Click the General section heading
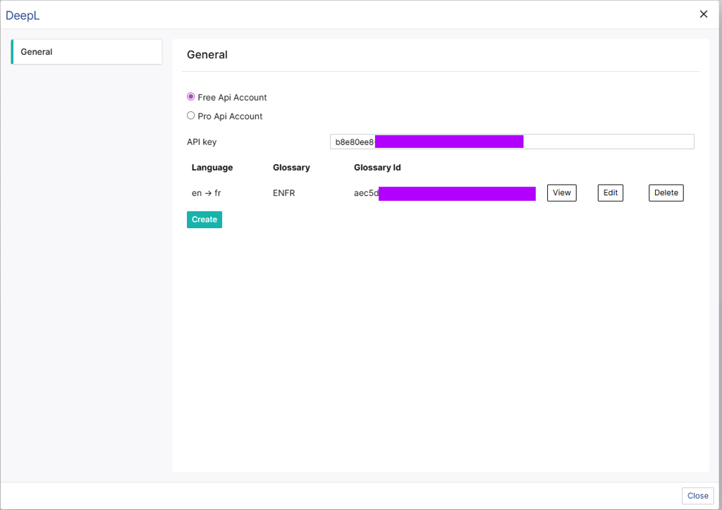 pyautogui.click(x=207, y=55)
